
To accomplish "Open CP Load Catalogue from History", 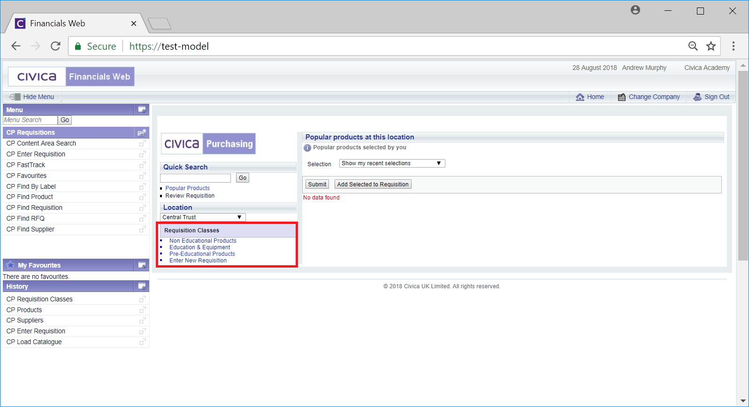I will pyautogui.click(x=34, y=342).
